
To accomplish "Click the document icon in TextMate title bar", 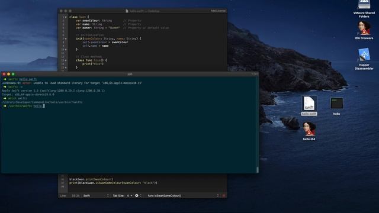I will (127, 11).
